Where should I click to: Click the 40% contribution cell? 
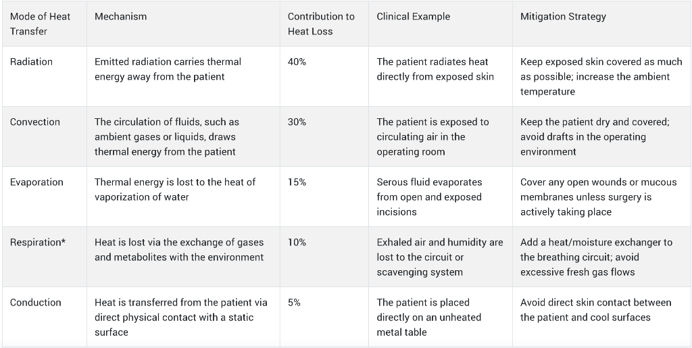[x=297, y=61]
